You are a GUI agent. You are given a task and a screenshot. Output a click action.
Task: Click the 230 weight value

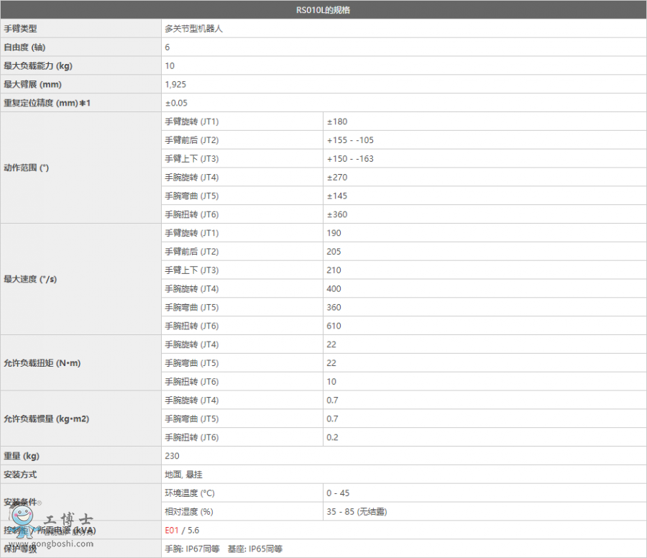click(x=172, y=456)
